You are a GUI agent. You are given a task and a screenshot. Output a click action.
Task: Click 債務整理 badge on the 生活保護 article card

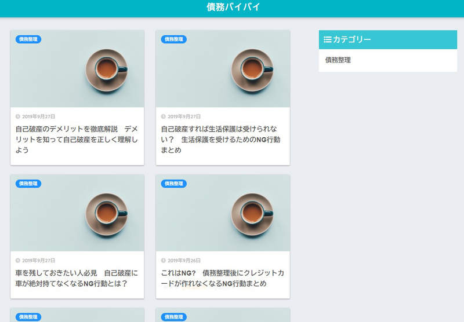point(174,39)
